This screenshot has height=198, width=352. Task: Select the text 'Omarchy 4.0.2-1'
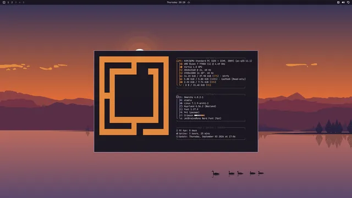click(194, 97)
